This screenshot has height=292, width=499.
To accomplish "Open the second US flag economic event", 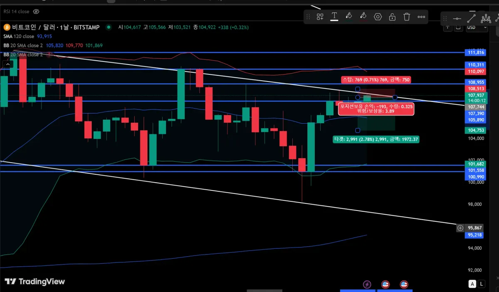I will tap(404, 285).
